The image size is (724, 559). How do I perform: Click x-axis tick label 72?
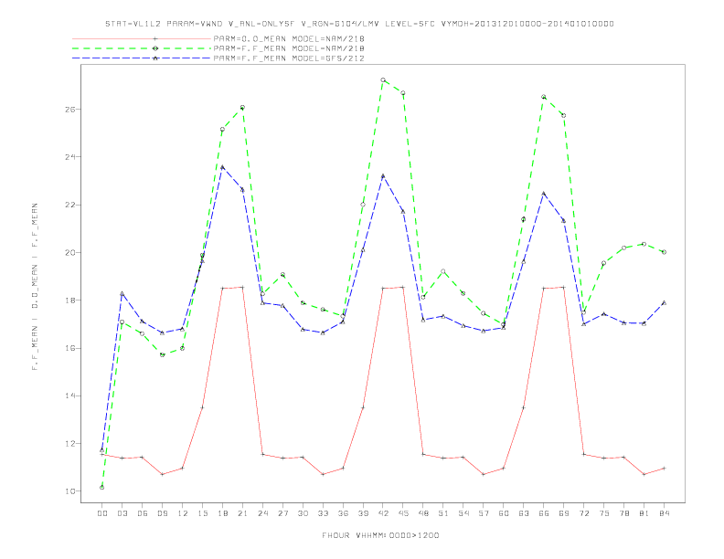pyautogui.click(x=584, y=513)
